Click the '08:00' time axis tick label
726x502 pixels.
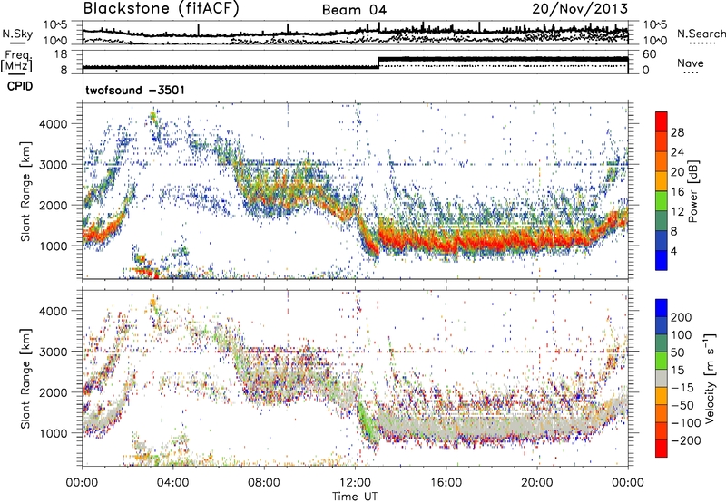[264, 483]
